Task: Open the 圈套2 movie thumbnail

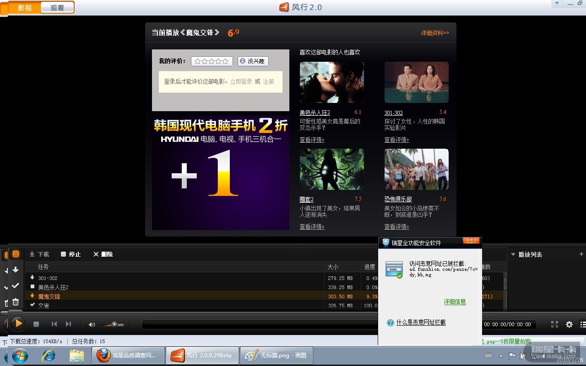Action: coord(332,169)
